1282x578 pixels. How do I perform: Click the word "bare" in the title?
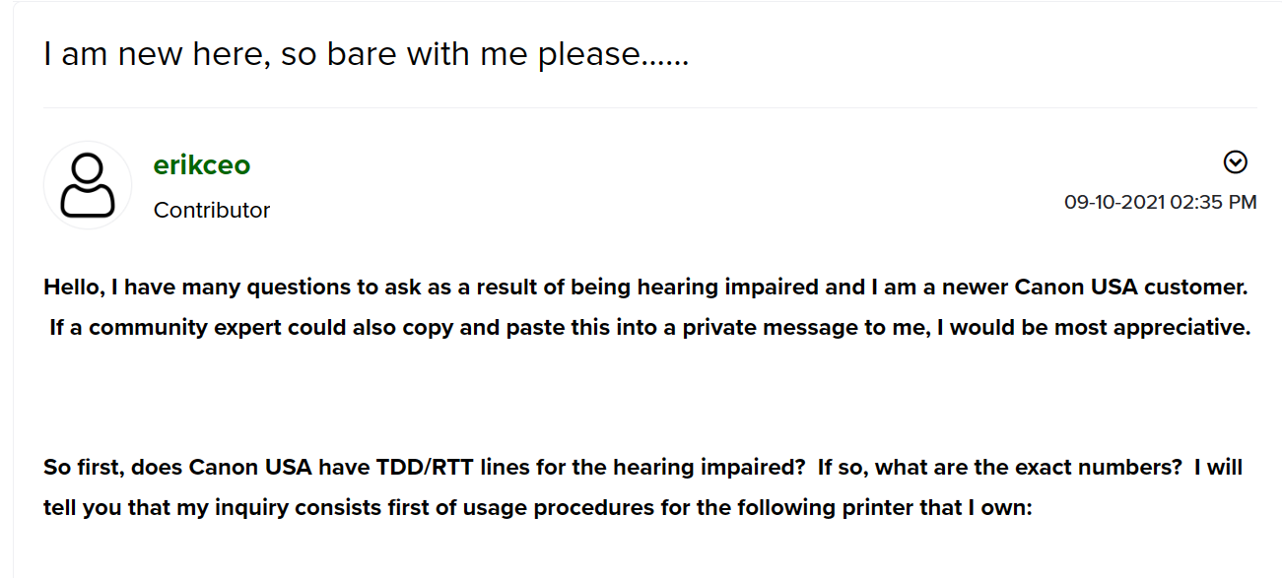(353, 53)
